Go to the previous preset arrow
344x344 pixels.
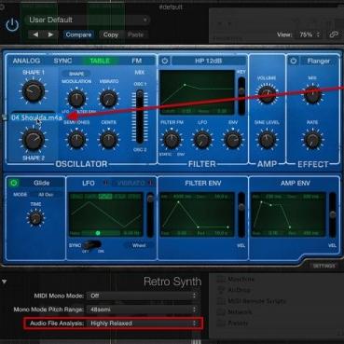[x=36, y=34]
